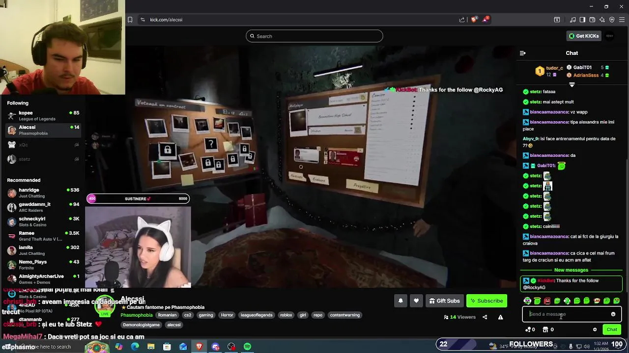Click the alecssi tag
The image size is (629, 353).
pos(173,325)
